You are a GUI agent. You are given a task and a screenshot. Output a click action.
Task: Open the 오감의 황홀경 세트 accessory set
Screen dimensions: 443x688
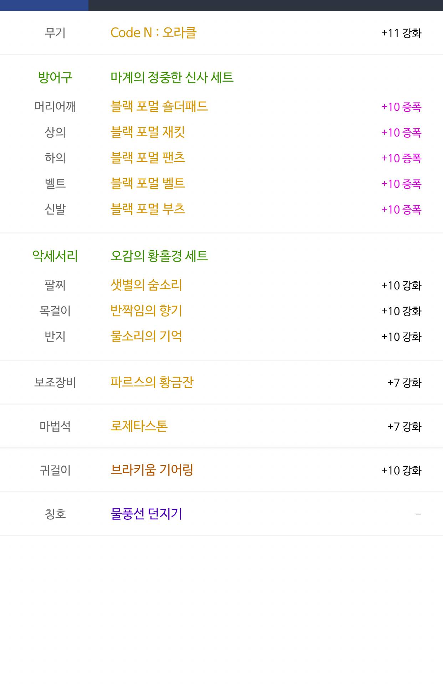pyautogui.click(x=159, y=256)
